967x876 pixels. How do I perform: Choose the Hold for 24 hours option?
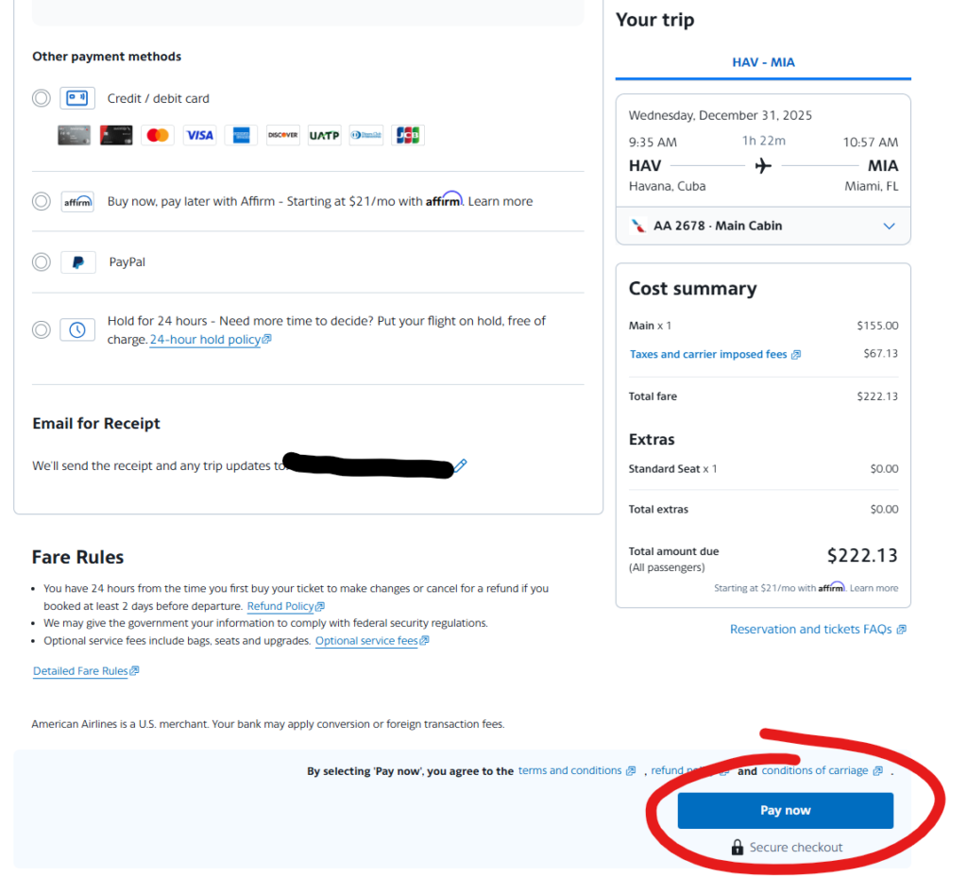(42, 329)
